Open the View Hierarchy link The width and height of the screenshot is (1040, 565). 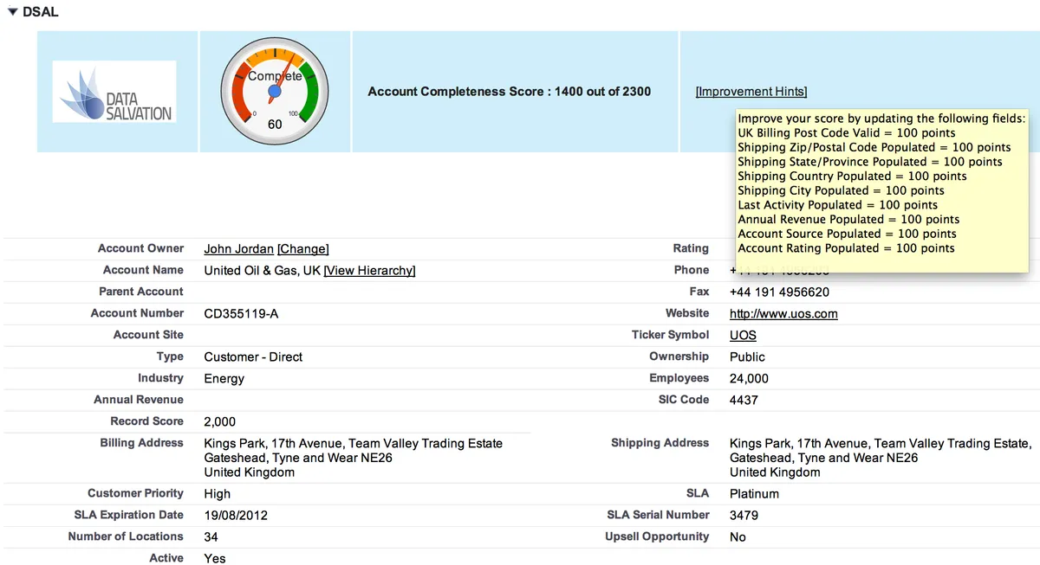pyautogui.click(x=369, y=271)
